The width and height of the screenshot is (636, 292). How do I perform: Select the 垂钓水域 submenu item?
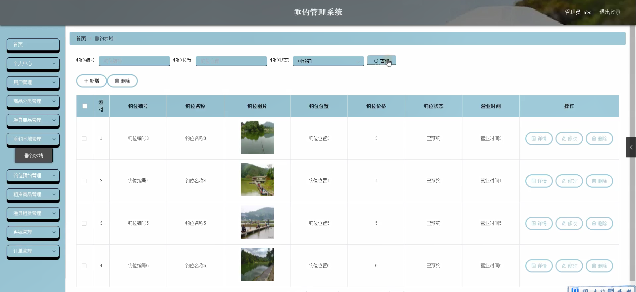34,155
